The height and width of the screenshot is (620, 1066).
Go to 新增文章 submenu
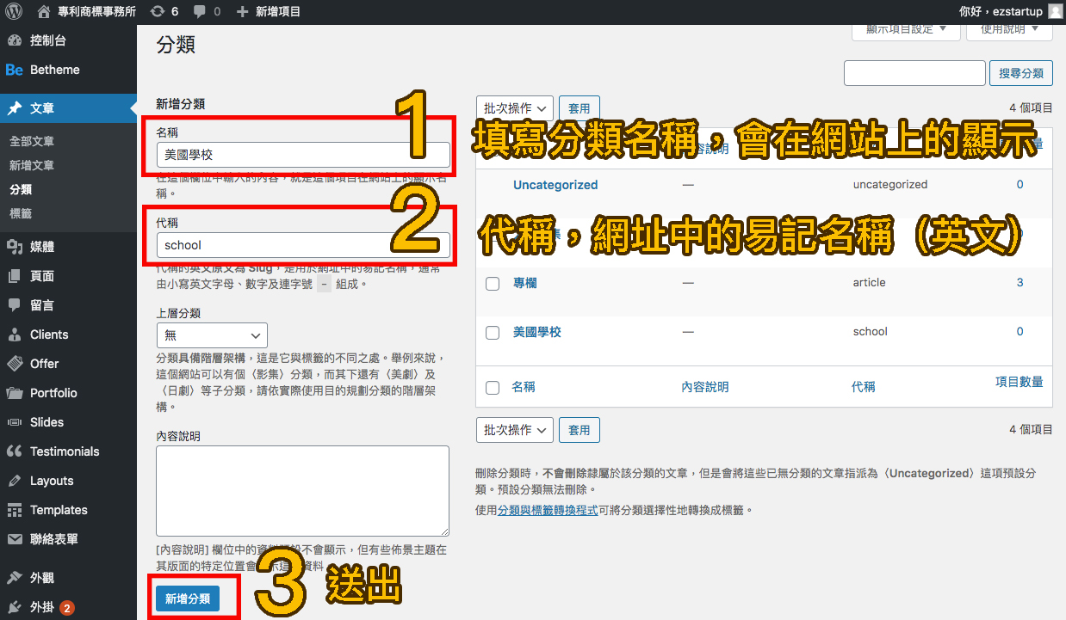coord(32,165)
